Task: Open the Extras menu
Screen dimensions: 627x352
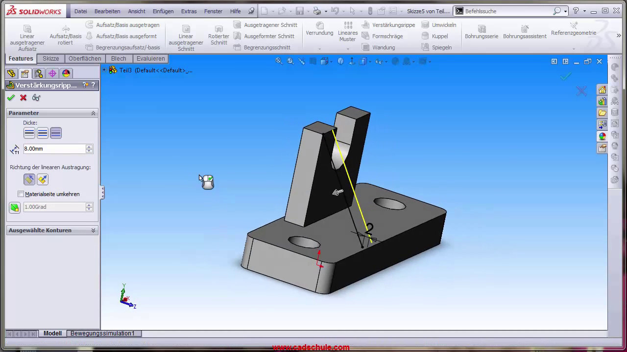Action: [x=189, y=11]
